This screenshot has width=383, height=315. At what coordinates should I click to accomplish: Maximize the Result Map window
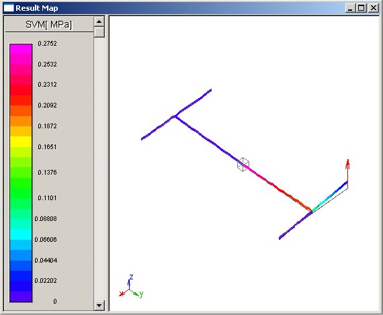(361, 8)
